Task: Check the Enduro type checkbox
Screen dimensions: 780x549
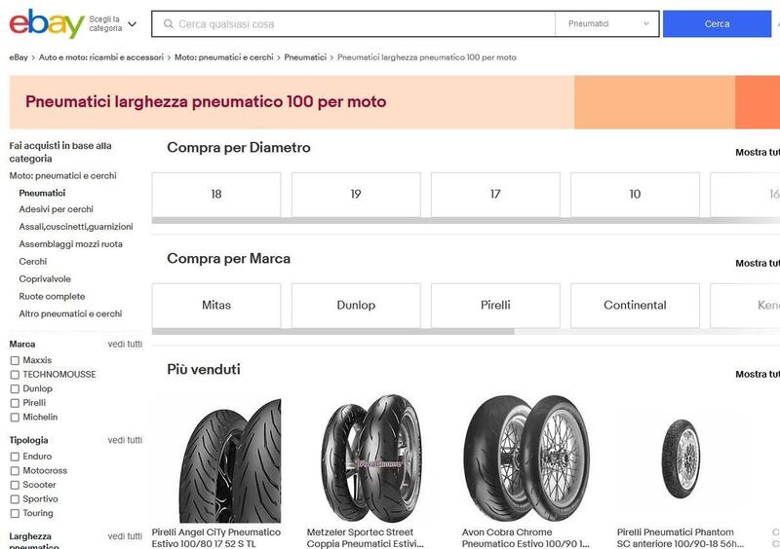Action: pyautogui.click(x=15, y=457)
